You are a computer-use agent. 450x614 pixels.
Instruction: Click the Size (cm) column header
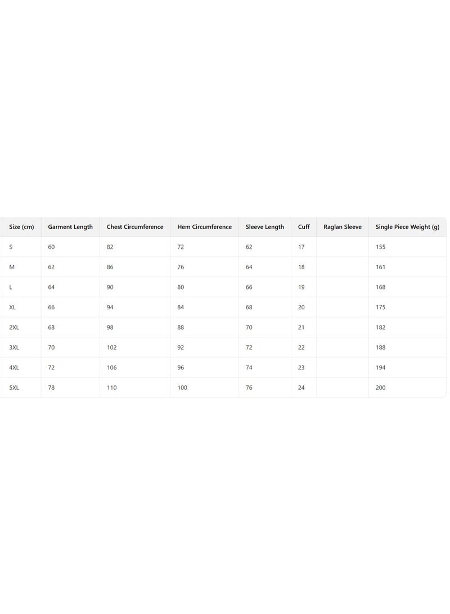(21, 227)
